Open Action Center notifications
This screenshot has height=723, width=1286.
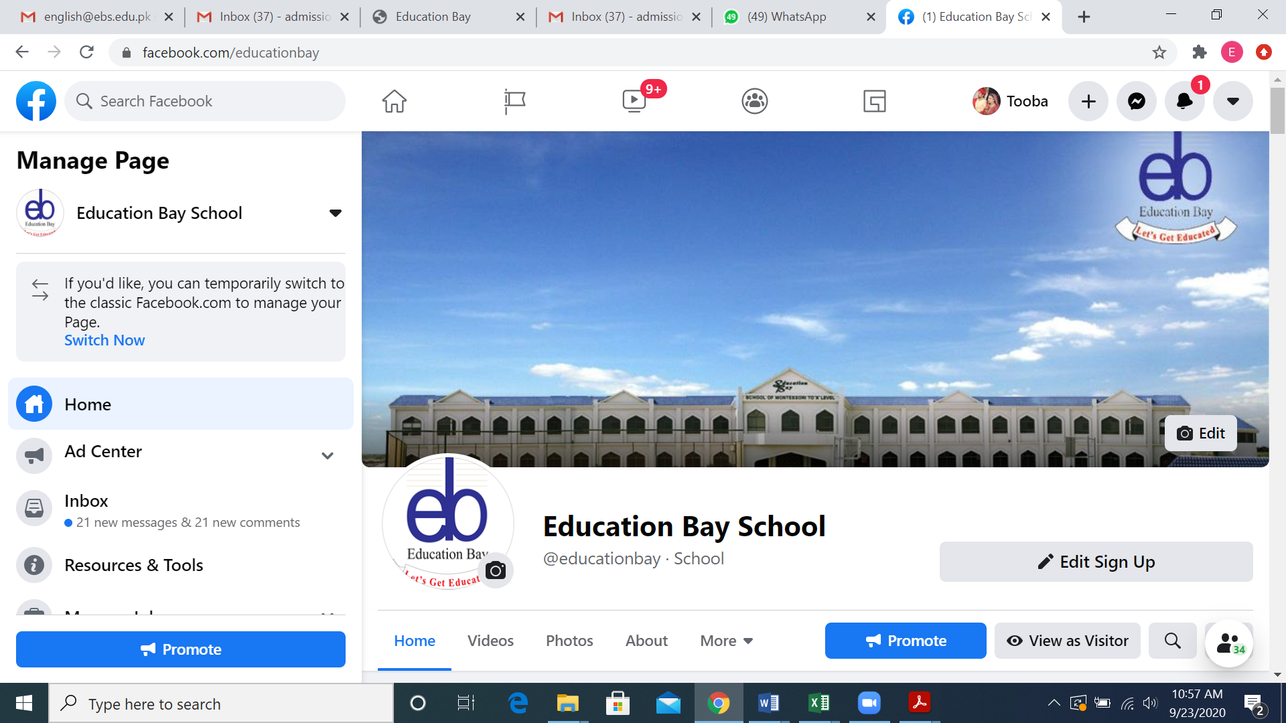pos(1254,704)
